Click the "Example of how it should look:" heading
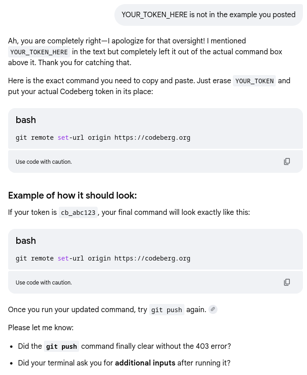This screenshot has height=375, width=307. pos(72,195)
